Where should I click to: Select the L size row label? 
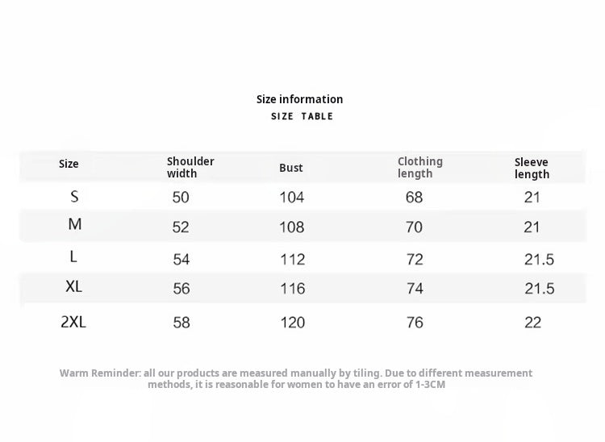[73, 256]
